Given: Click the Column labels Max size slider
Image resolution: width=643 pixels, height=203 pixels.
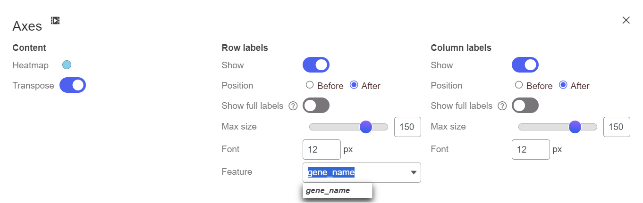Looking at the screenshot, I should click(558, 127).
